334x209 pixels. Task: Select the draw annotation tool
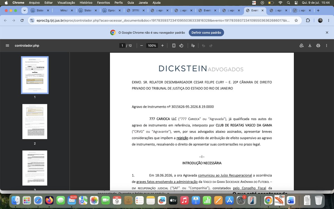(x=193, y=46)
